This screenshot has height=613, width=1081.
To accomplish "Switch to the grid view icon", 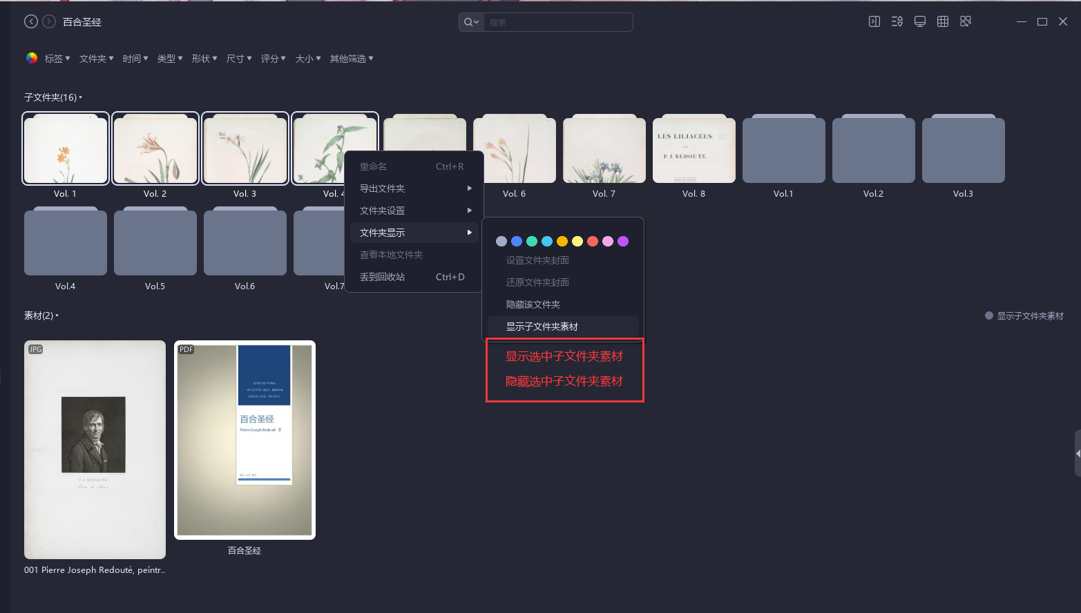I will click(x=943, y=21).
